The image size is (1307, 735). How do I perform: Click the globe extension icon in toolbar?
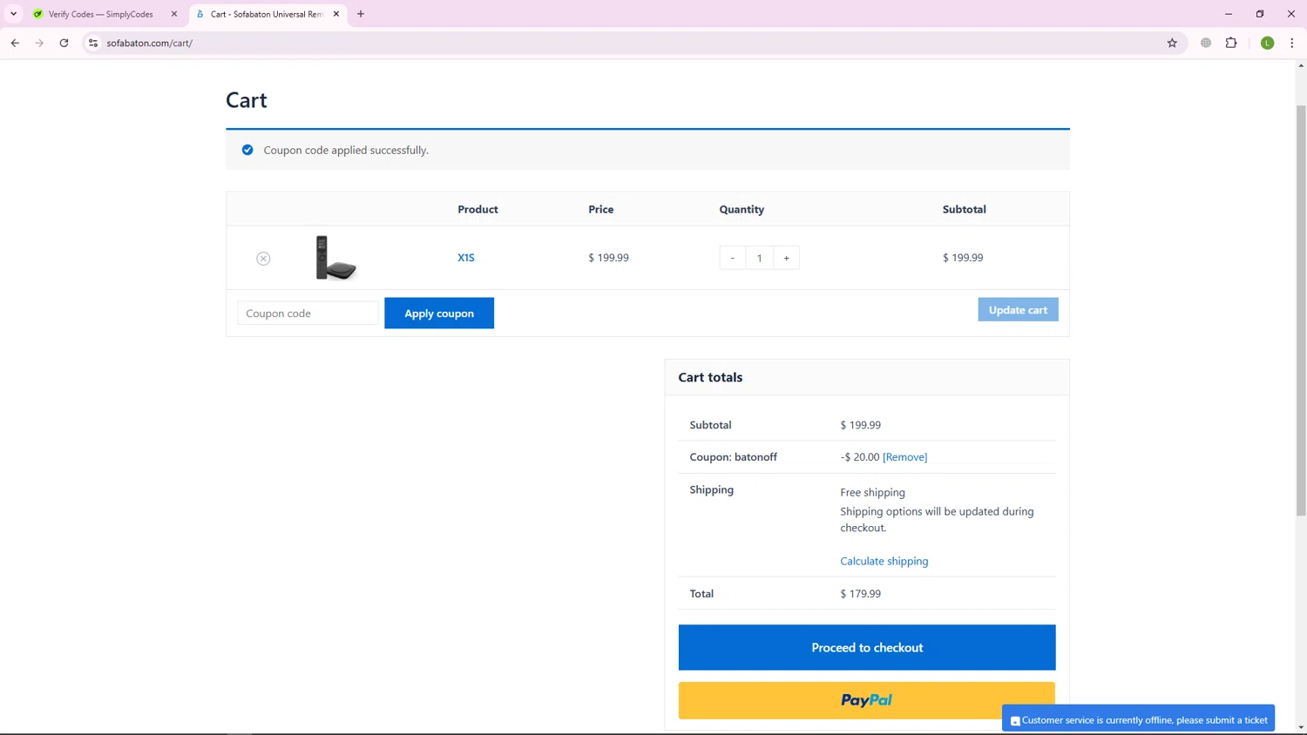[1206, 43]
